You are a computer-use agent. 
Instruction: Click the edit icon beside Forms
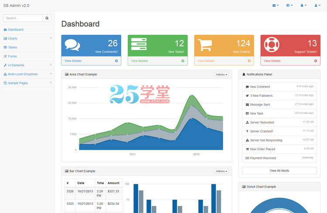coord(5,57)
